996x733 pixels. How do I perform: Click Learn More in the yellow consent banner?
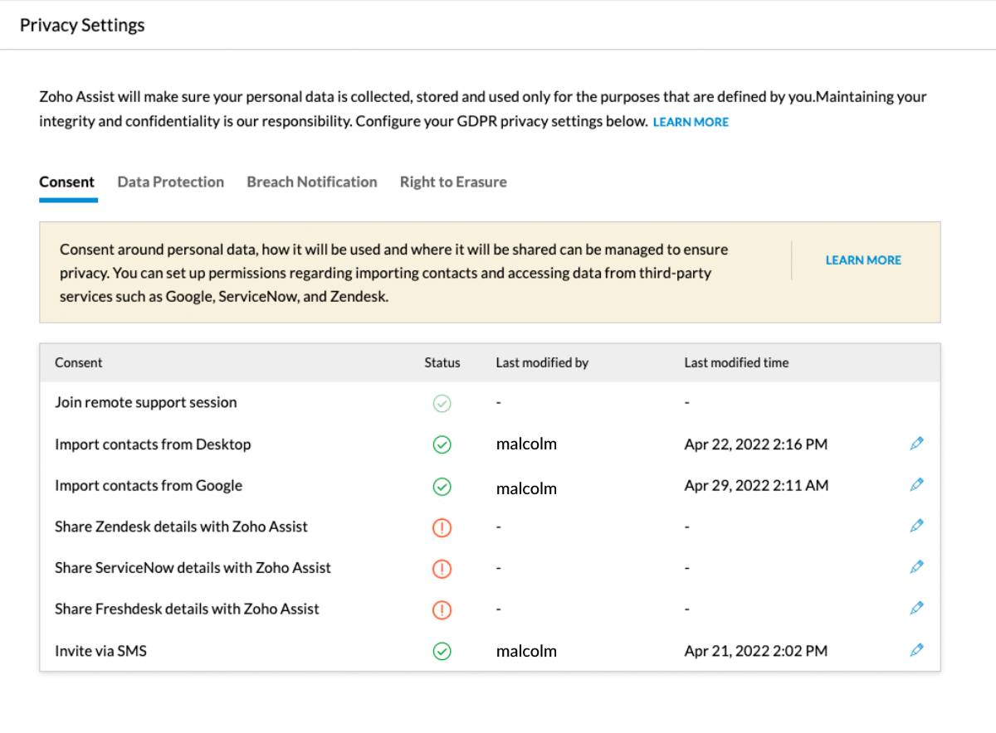click(x=863, y=260)
